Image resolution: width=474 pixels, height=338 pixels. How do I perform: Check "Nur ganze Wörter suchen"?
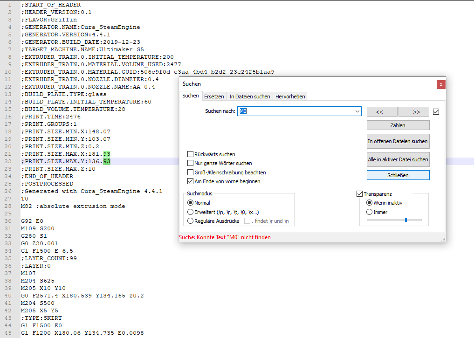191,163
